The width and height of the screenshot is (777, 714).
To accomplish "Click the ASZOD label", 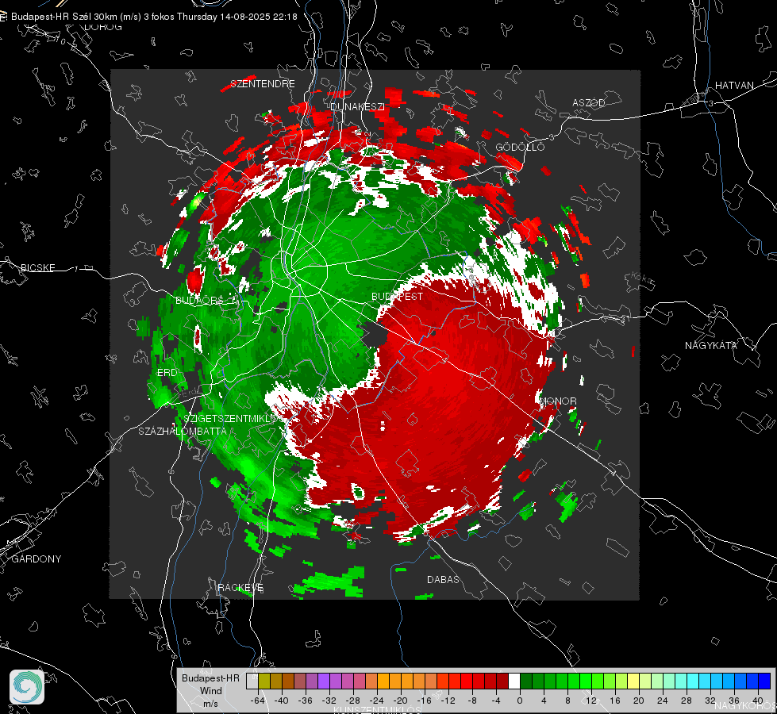I will (589, 102).
